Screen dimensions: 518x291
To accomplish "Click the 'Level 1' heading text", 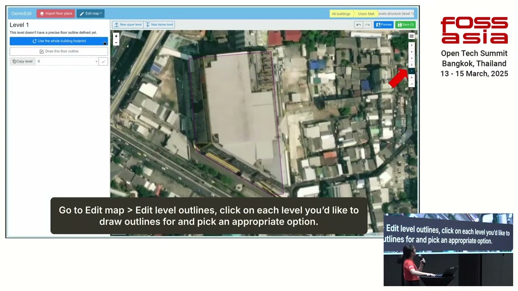I will 19,25.
